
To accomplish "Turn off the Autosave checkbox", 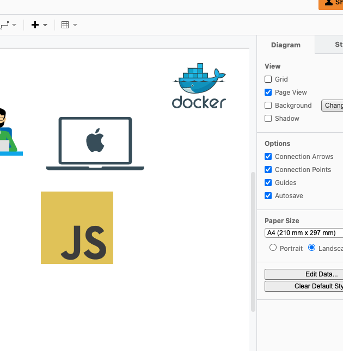I will click(x=268, y=196).
